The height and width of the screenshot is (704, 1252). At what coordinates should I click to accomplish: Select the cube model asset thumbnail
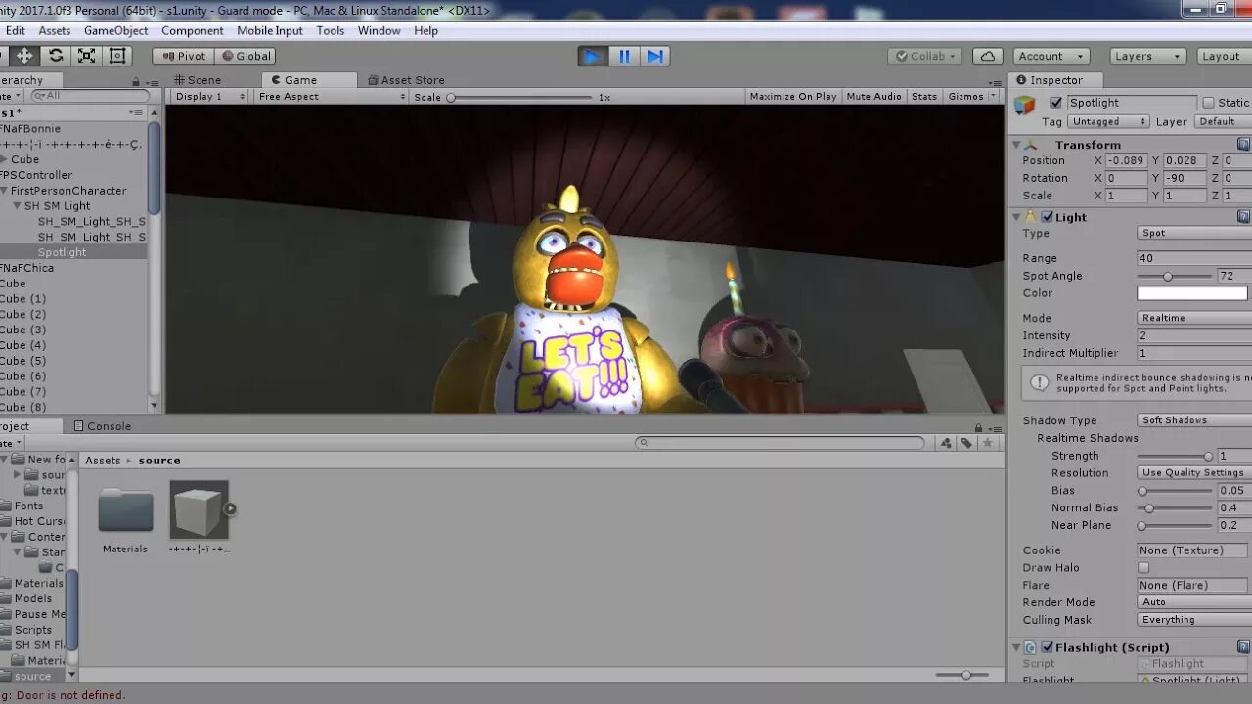199,509
